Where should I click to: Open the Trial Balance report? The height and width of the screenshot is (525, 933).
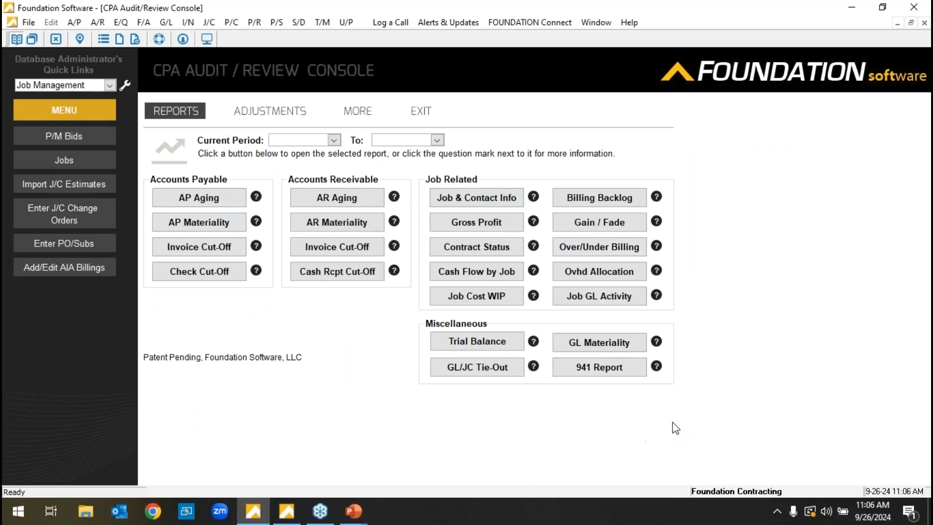coord(477,341)
